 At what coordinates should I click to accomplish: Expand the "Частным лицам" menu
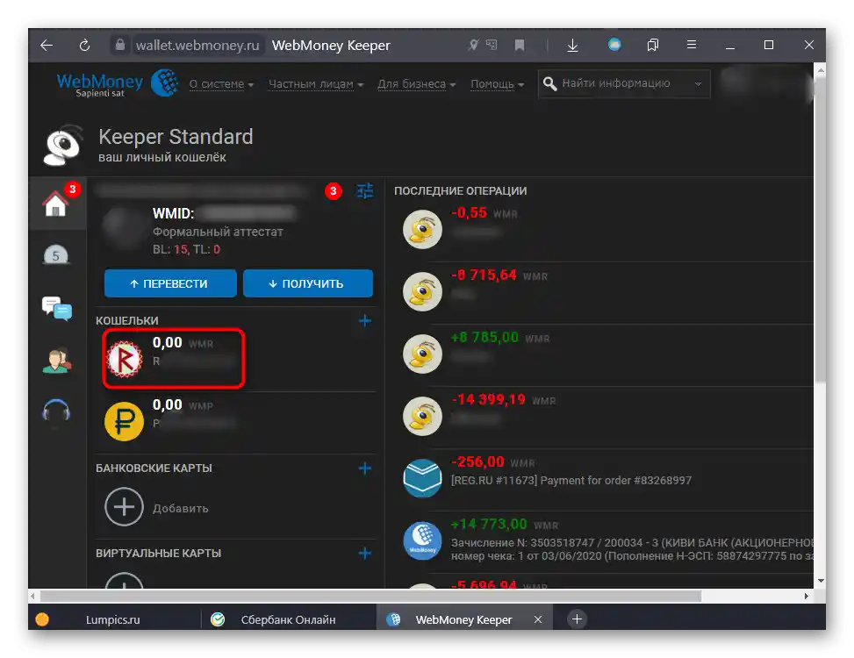(316, 84)
